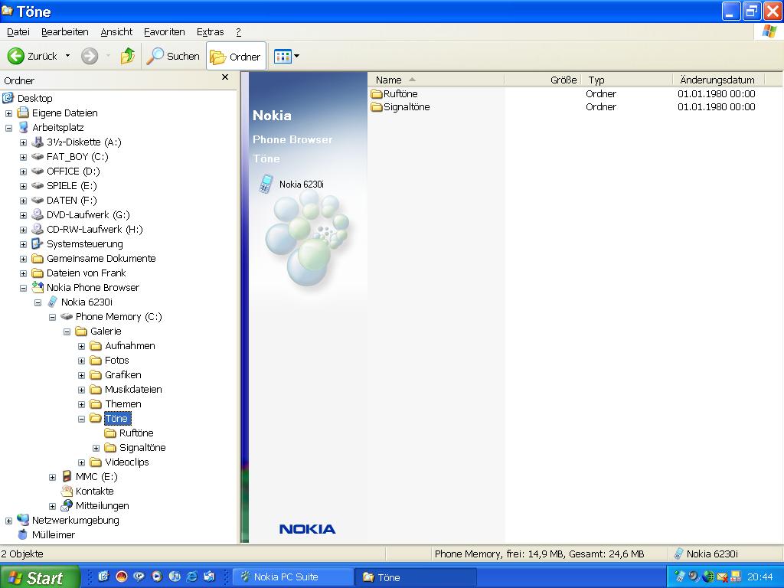Select Aufnahmen folder in tree
Viewport: 784px width, 588px height.
[130, 346]
